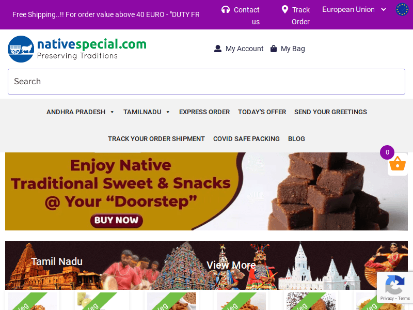Open the European Union region dropdown

[354, 9]
